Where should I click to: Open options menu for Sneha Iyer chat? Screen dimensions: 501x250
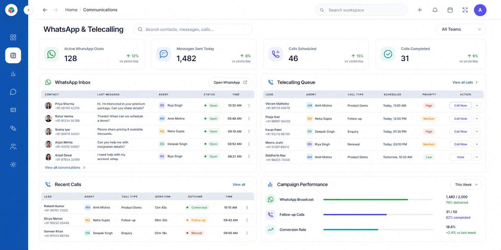click(x=249, y=131)
